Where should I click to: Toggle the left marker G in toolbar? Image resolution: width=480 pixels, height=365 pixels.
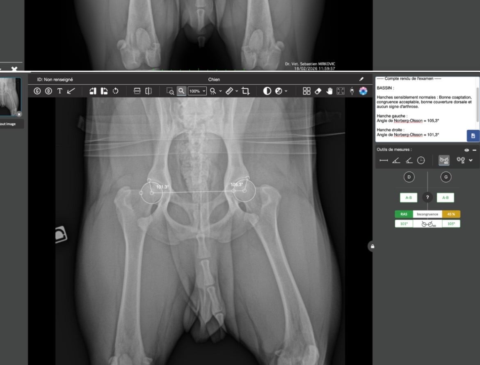tap(37, 91)
